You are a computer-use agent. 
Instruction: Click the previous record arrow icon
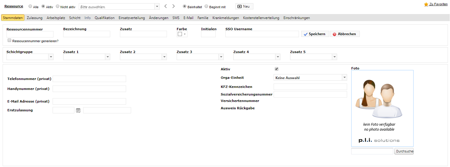click(x=165, y=6)
